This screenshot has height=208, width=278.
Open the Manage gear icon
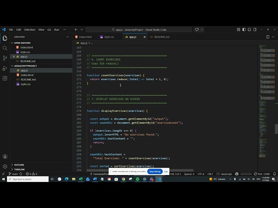click(5, 166)
